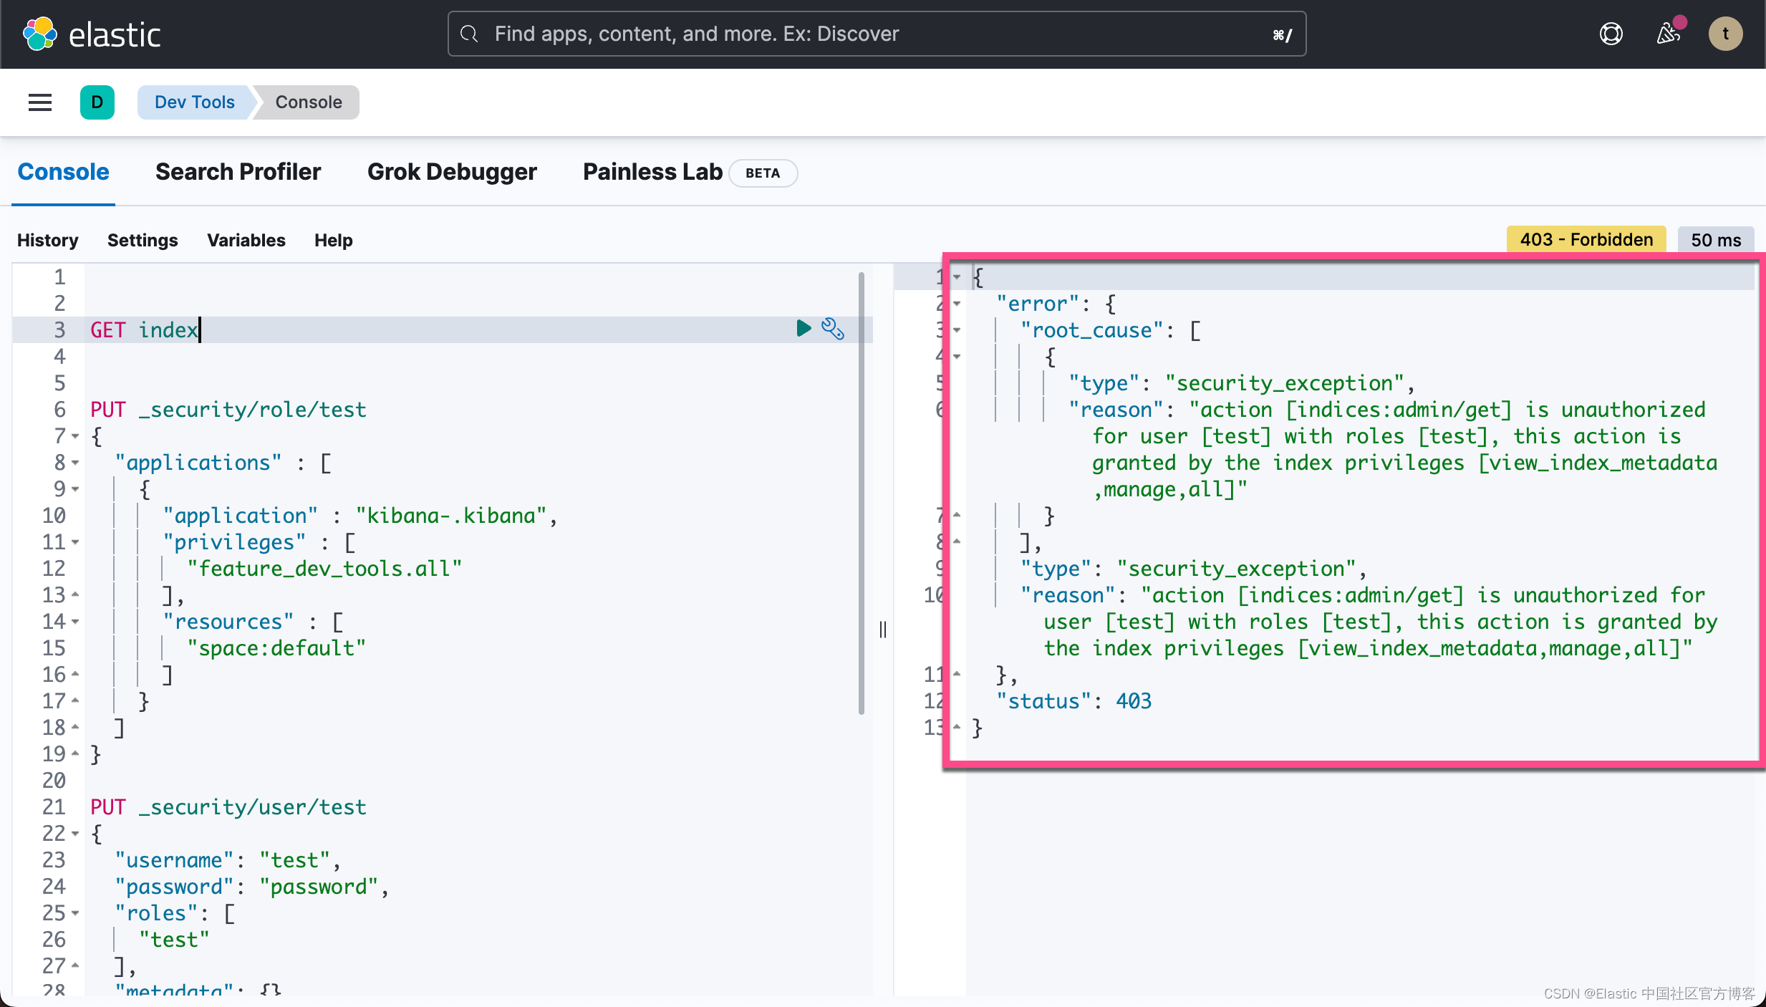The width and height of the screenshot is (1766, 1007).
Task: Fold the error object in response
Action: [x=957, y=304]
